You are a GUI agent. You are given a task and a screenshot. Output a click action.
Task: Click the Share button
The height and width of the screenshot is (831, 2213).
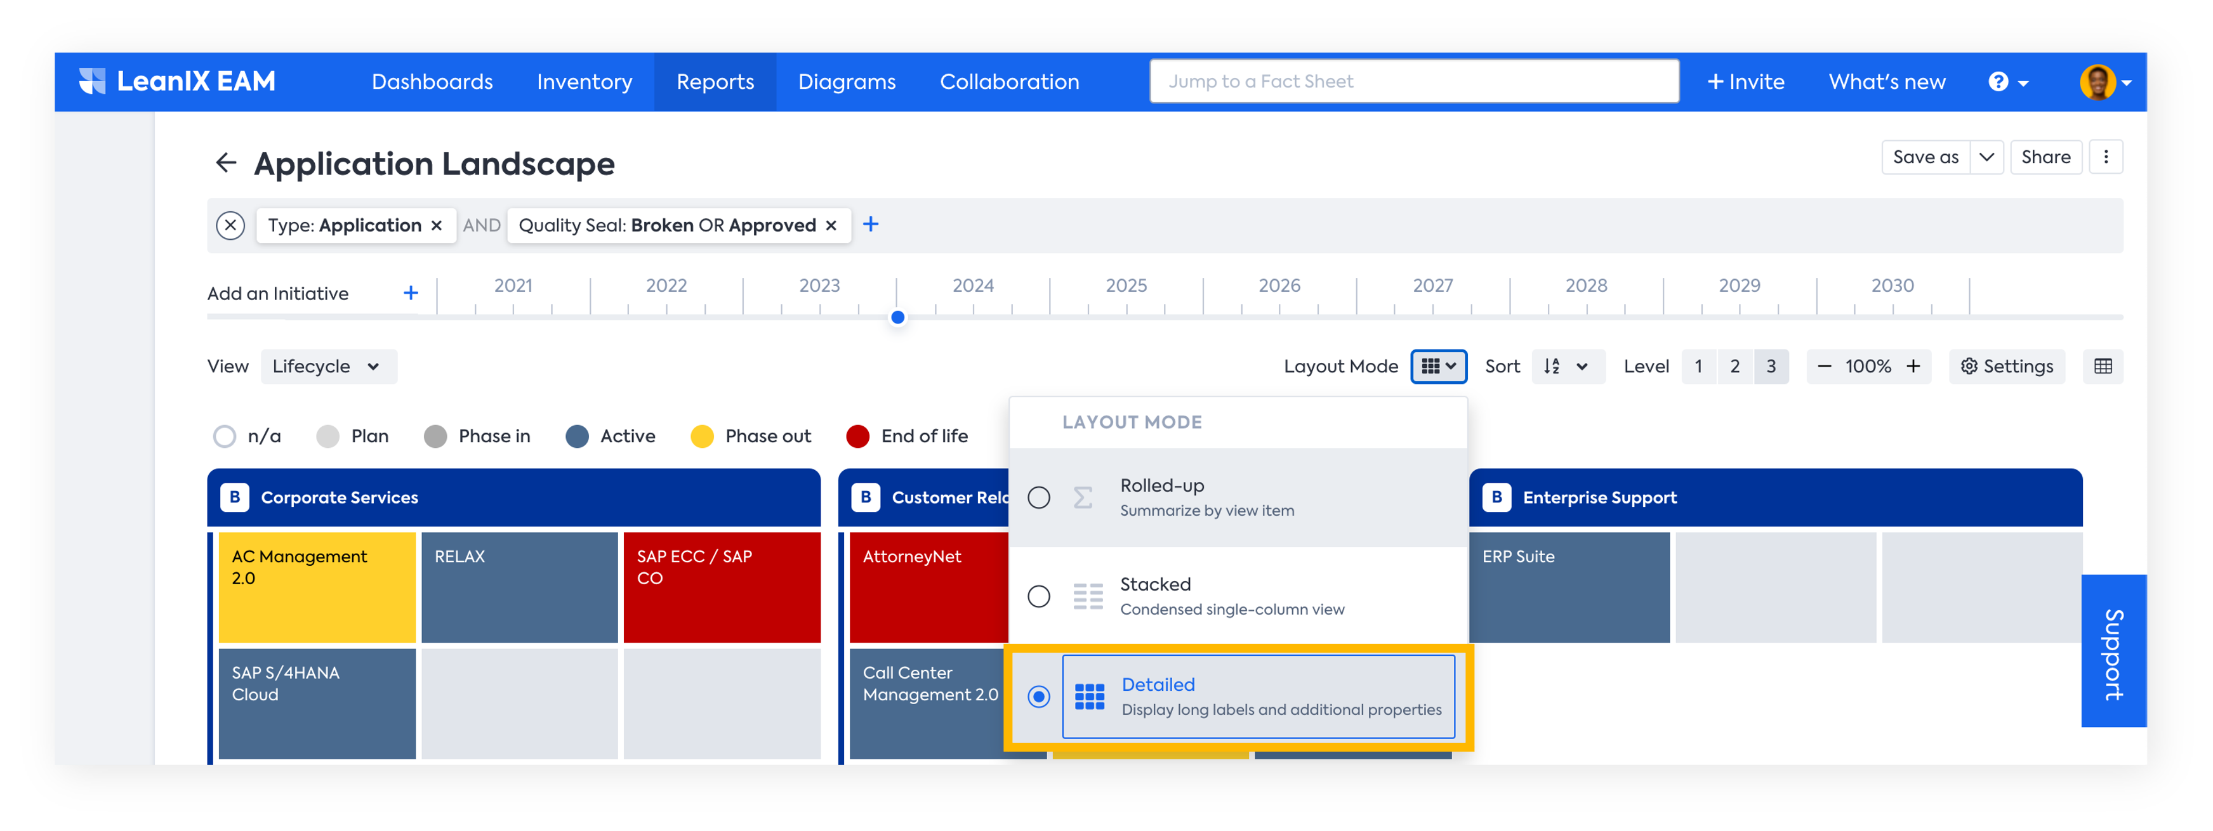coord(2045,157)
